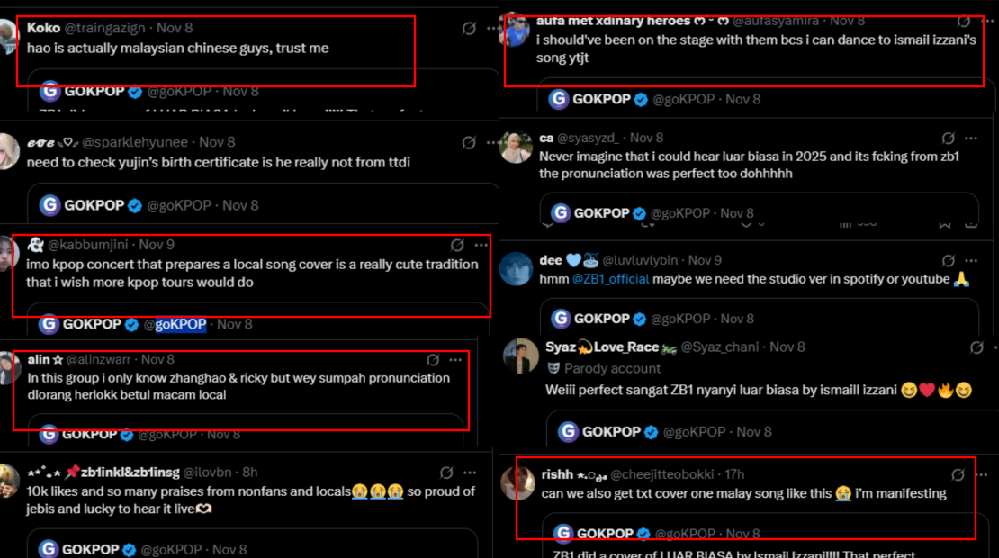Click the Grok icon on Syaz Love_Race's tweet

point(976,347)
